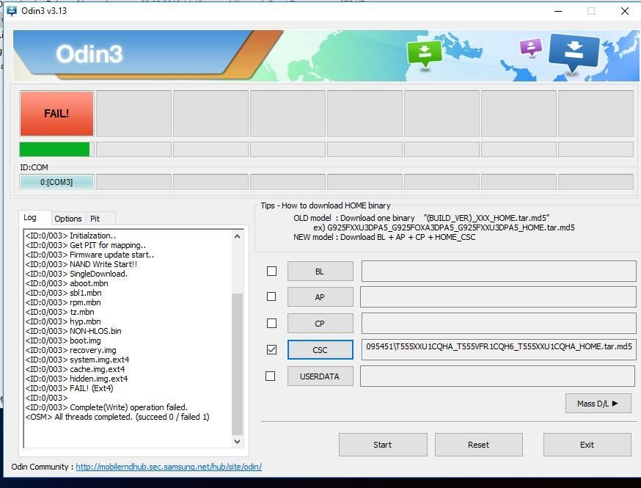Click the CP file button
The image size is (641, 488).
pyautogui.click(x=320, y=324)
